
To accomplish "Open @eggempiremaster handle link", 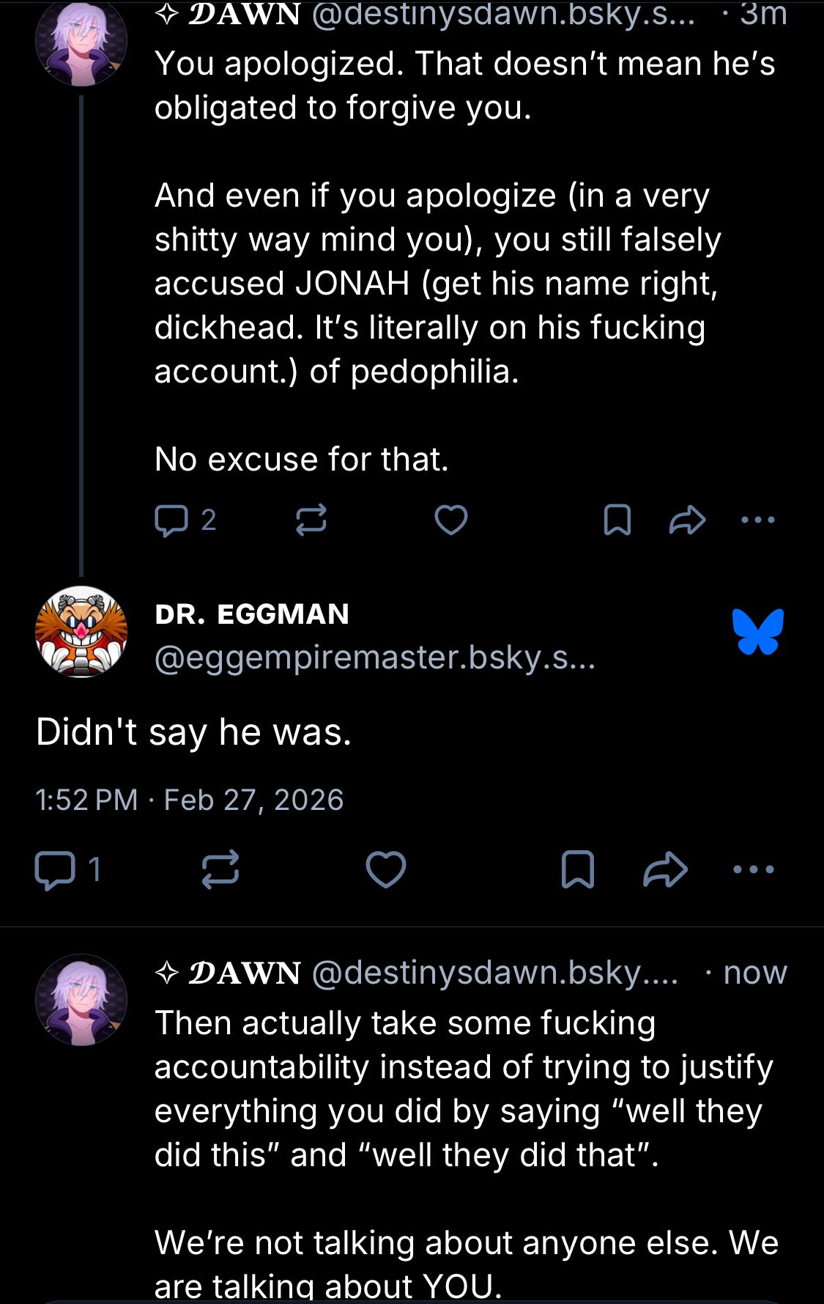I will (375, 657).
